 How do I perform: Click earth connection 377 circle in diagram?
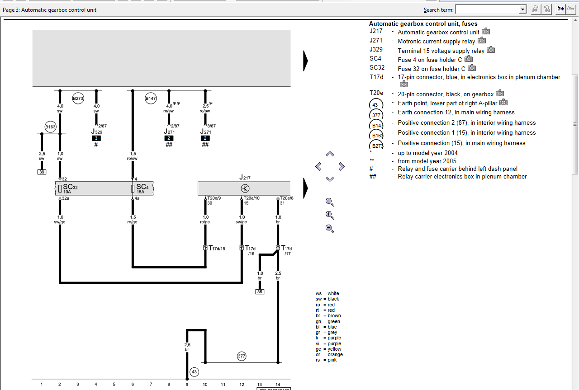point(242,357)
